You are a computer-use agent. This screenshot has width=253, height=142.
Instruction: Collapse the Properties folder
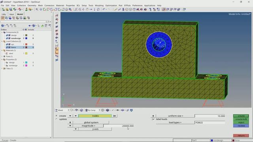pos(2,60)
